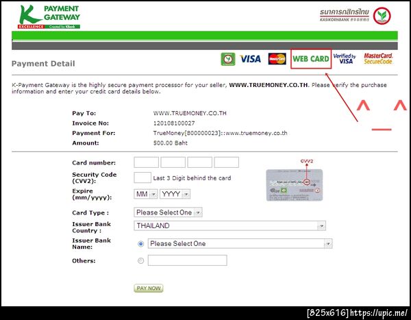Viewport: 411px width, 320px height.
Task: Click the WEB CARD logo
Action: click(x=311, y=59)
